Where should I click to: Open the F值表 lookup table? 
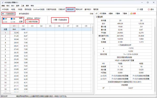pos(118,13)
